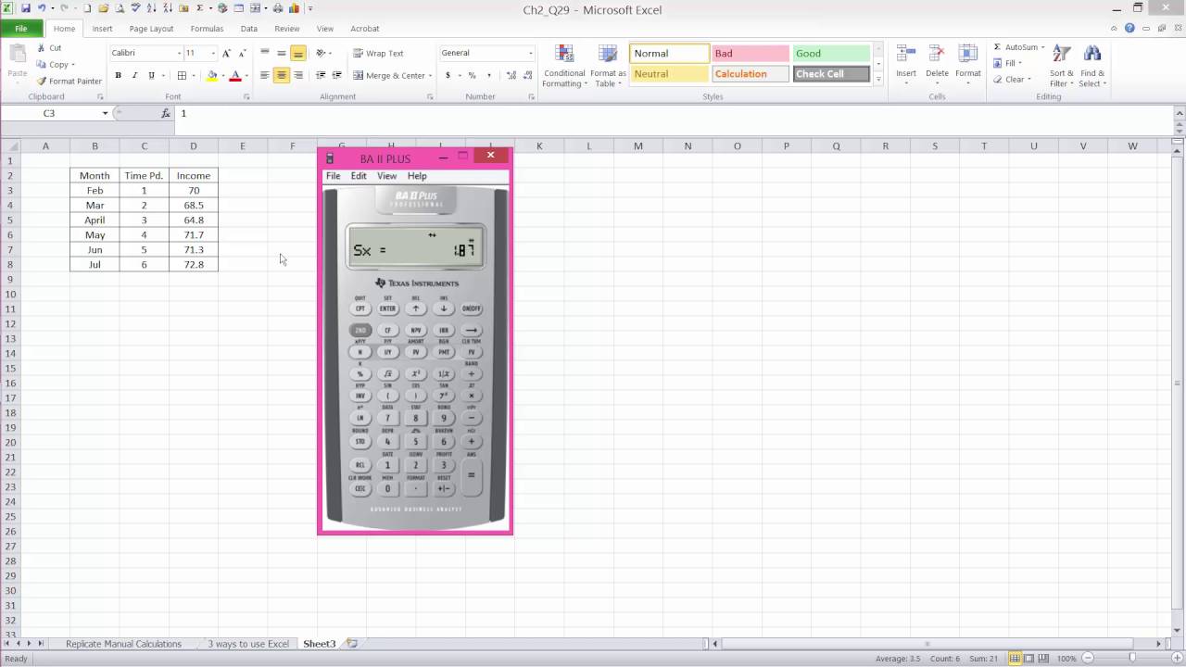1186x667 pixels.
Task: Click the calculator's ENTER key
Action: (x=387, y=308)
